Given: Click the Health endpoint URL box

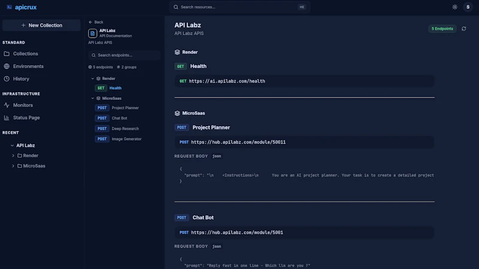Looking at the screenshot, I should coord(304,81).
